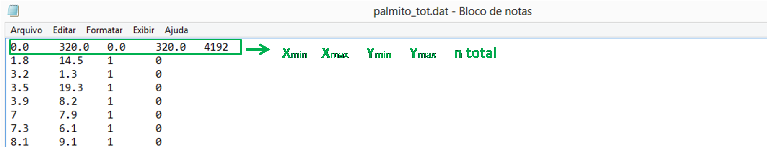Place cursor at first 320.0 value

point(74,47)
